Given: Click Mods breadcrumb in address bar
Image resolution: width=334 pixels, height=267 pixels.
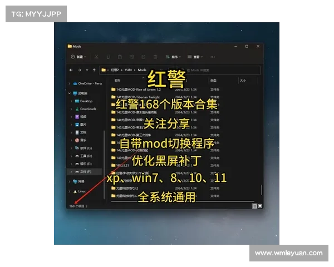Looking at the screenshot, I should pyautogui.click(x=142, y=70).
